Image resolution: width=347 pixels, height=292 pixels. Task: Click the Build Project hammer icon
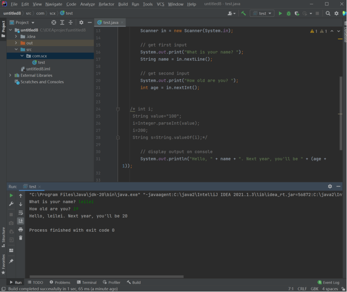[243, 13]
